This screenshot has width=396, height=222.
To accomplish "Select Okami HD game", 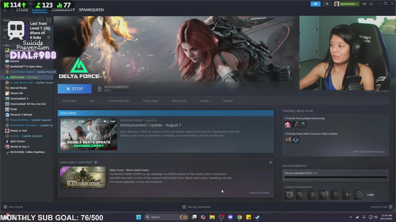I will pos(16,93).
